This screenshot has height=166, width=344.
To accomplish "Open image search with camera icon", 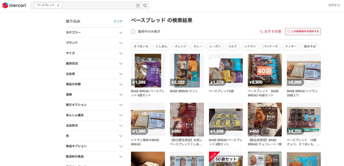I will (x=138, y=5).
